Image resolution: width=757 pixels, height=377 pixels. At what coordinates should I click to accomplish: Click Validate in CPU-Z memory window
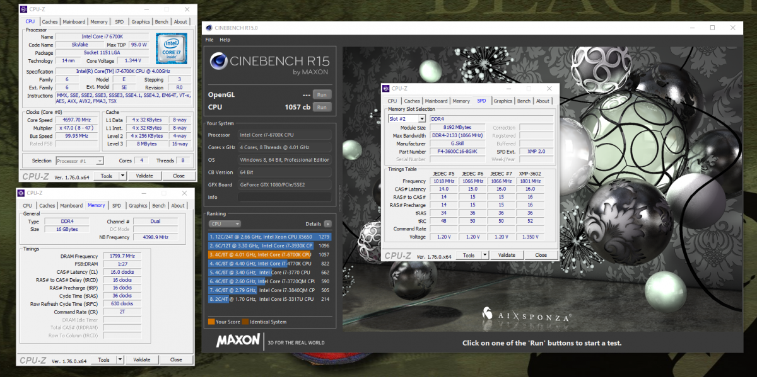pos(141,360)
